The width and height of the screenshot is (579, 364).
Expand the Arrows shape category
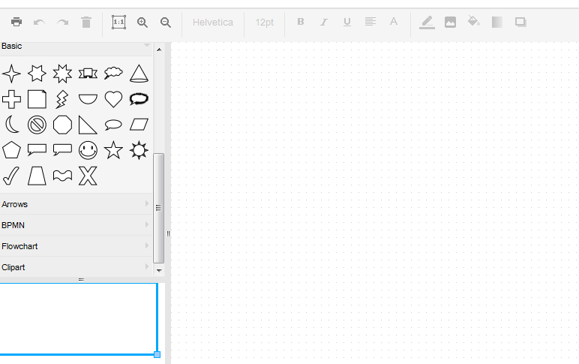[x=76, y=204]
